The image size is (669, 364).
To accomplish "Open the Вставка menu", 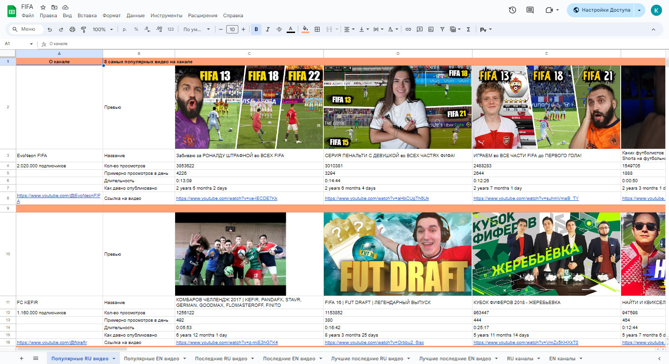I will 87,15.
